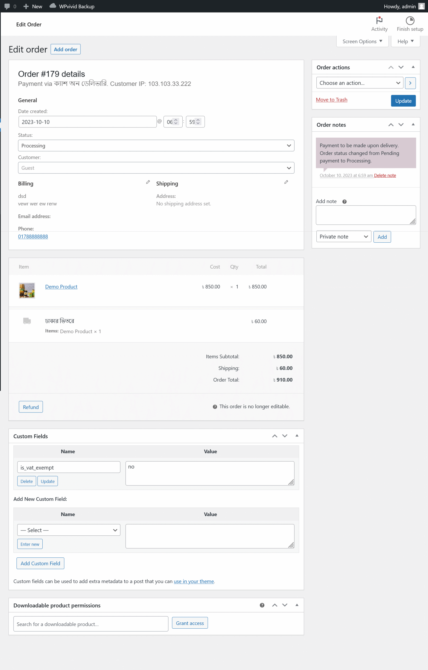Increase the hour value stepper

point(176,120)
